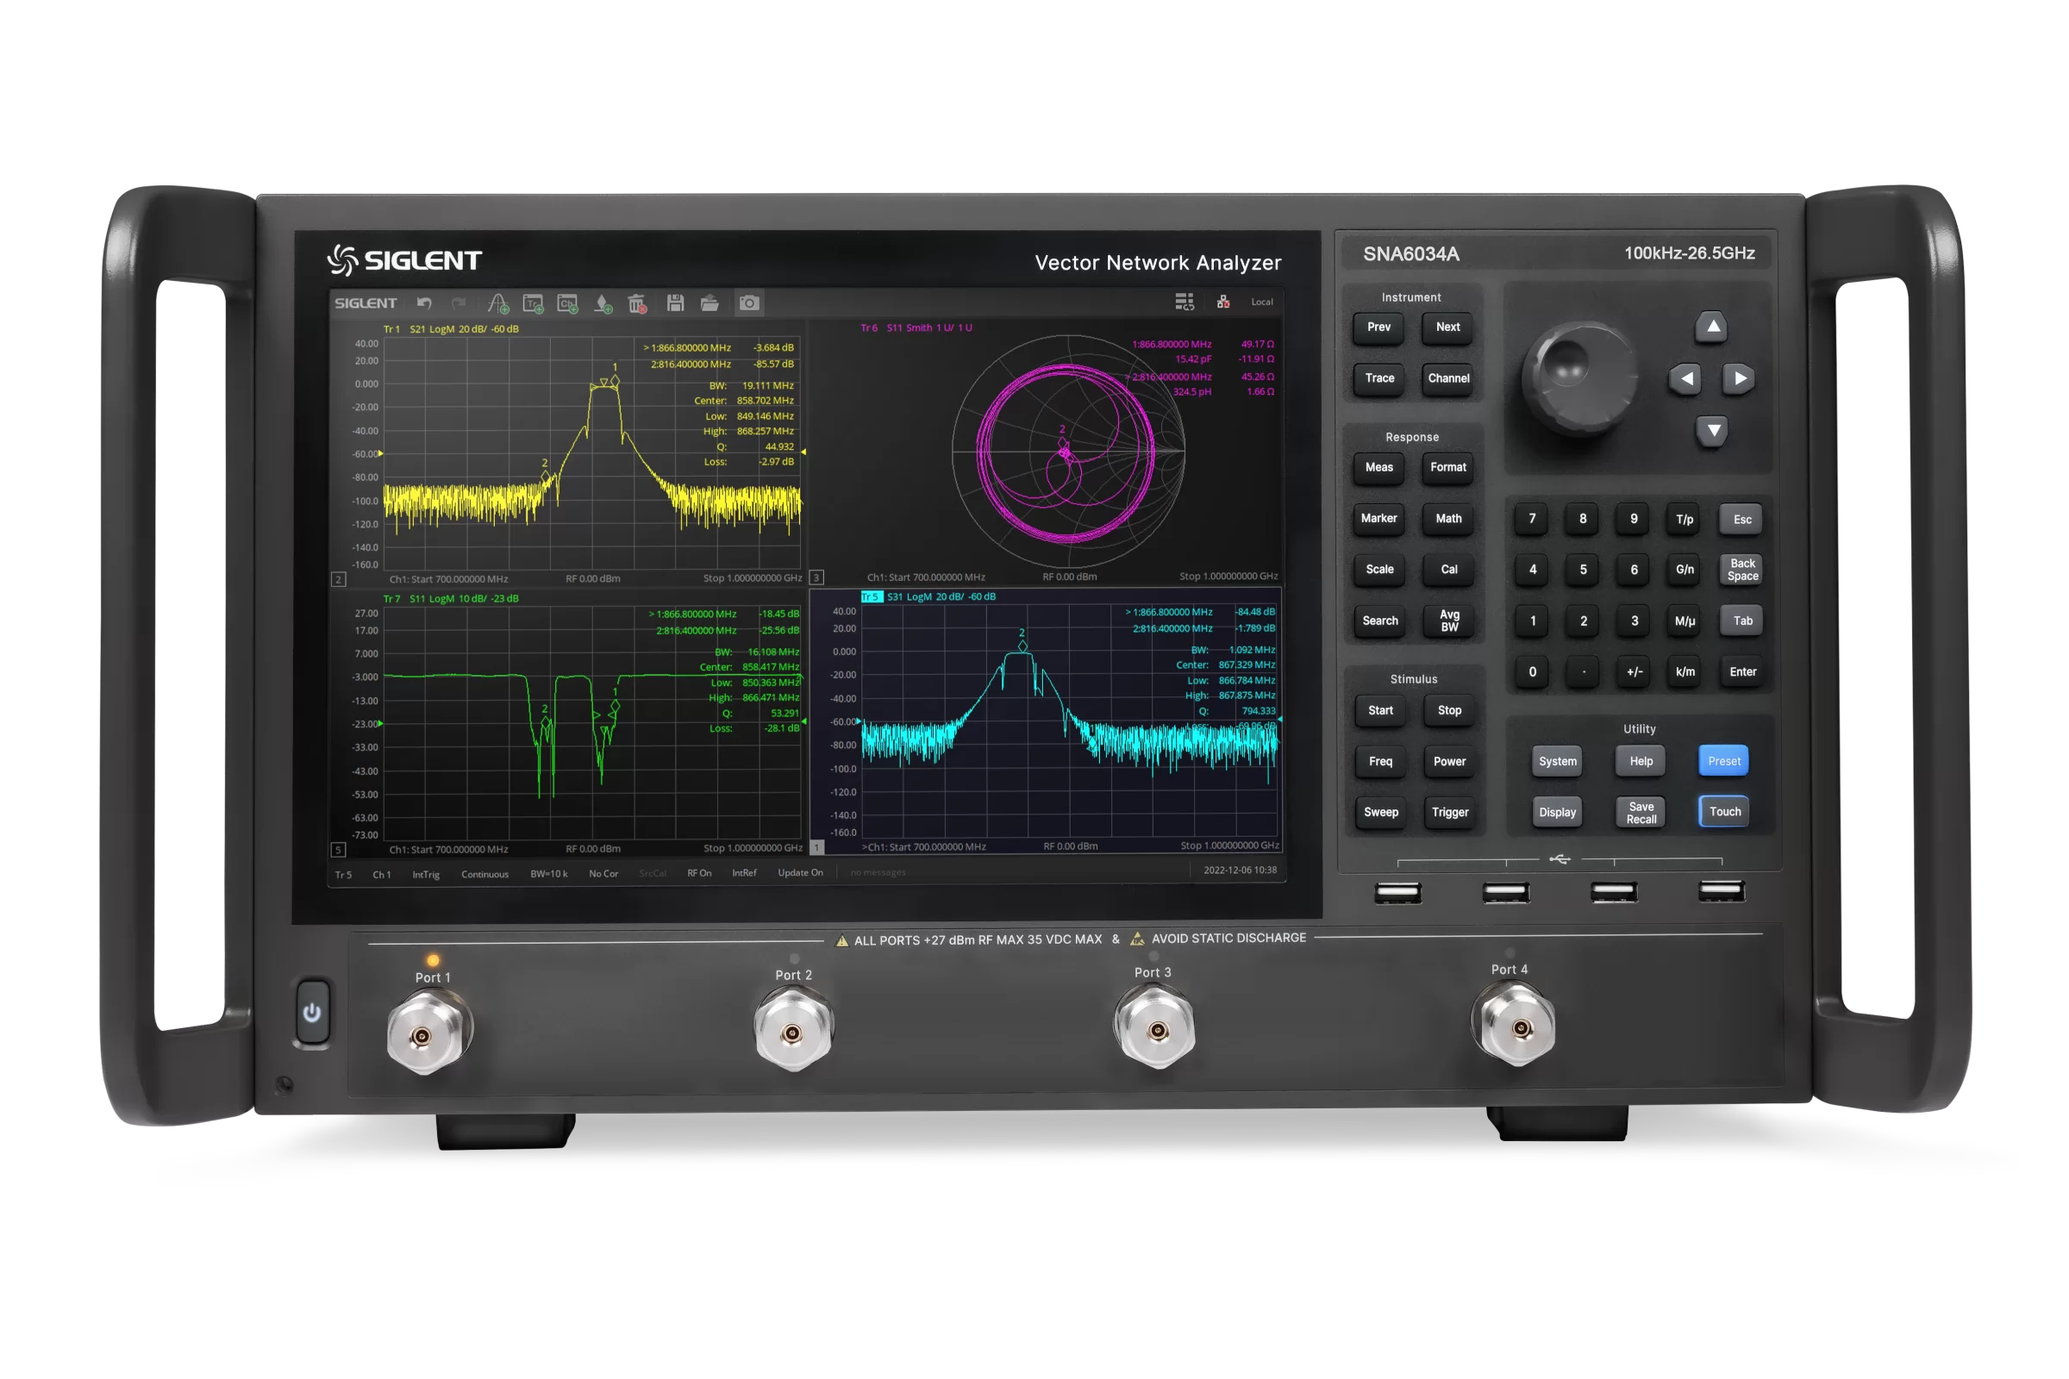Click the Sweep key under Stimulus
Screen dimensions: 2069x1379
[x=1381, y=813]
